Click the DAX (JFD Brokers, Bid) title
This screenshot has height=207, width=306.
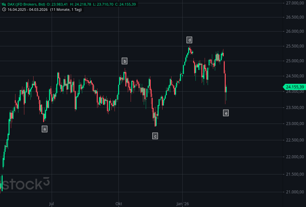tap(26, 4)
